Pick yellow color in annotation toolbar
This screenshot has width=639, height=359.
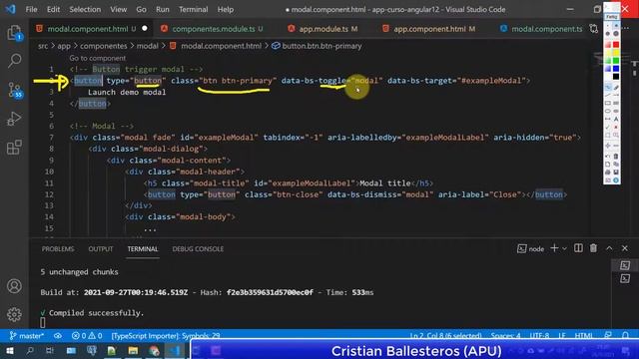(616, 53)
